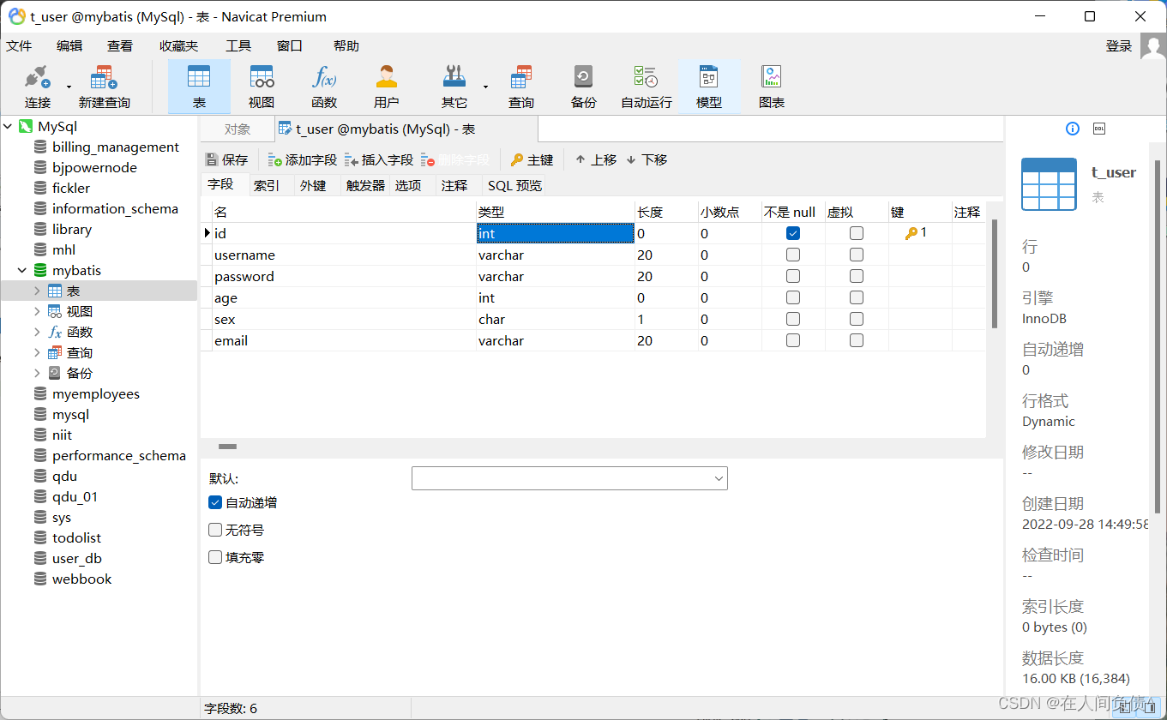Open the Backup (备份) toolbar icon
Viewport: 1167px width, 720px height.
[x=583, y=86]
